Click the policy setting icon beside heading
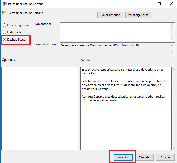 (4, 13)
